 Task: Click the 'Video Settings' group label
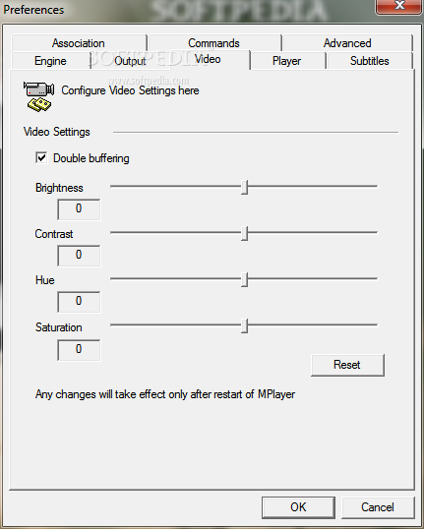click(x=57, y=132)
